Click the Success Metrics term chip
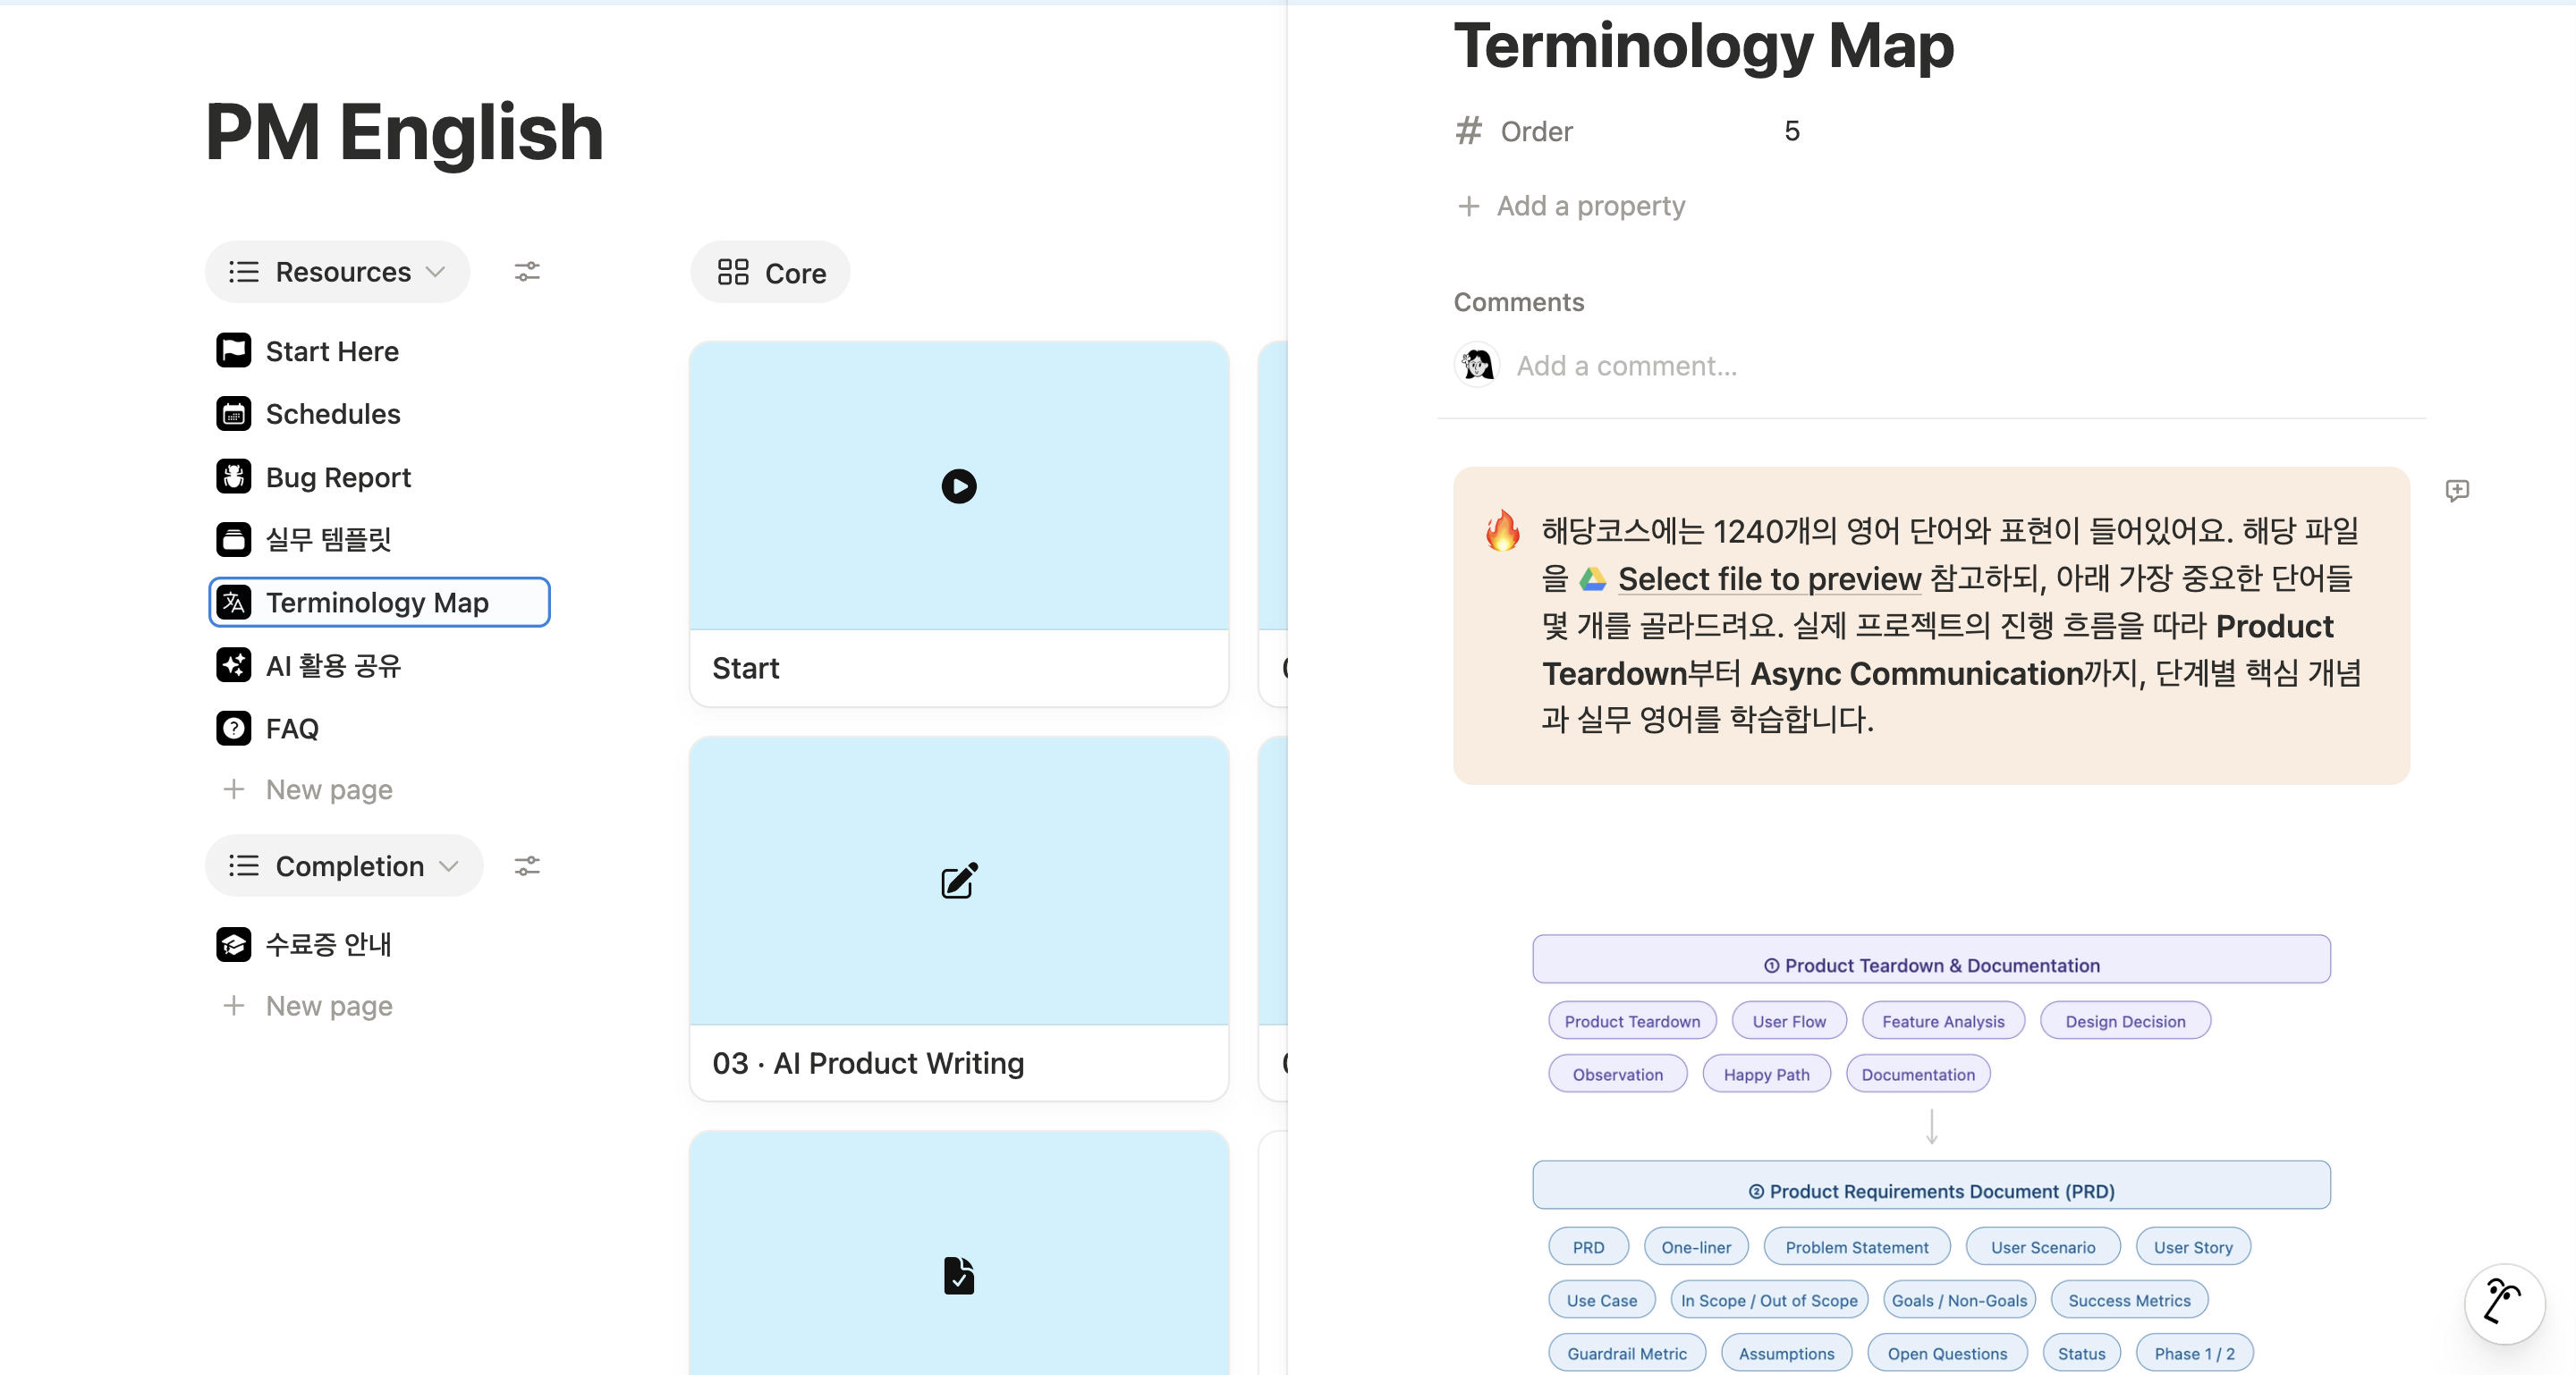This screenshot has width=2576, height=1375. point(2129,1300)
